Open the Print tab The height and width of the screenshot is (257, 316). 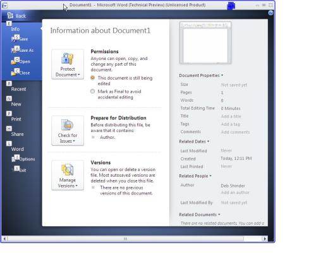[16, 119]
